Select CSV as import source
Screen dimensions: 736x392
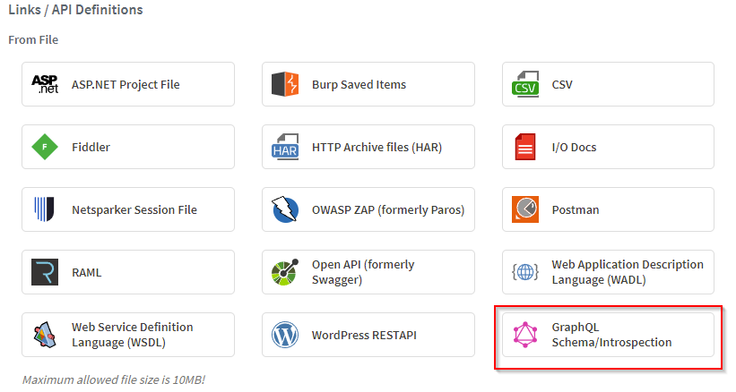point(609,84)
